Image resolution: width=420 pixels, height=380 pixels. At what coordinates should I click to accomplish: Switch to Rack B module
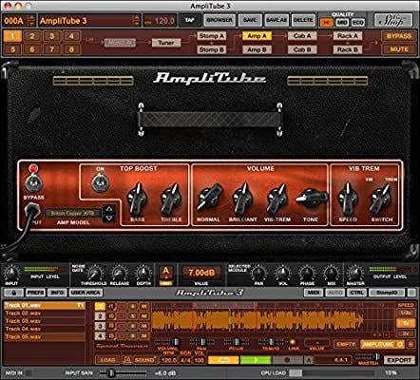pyautogui.click(x=348, y=49)
